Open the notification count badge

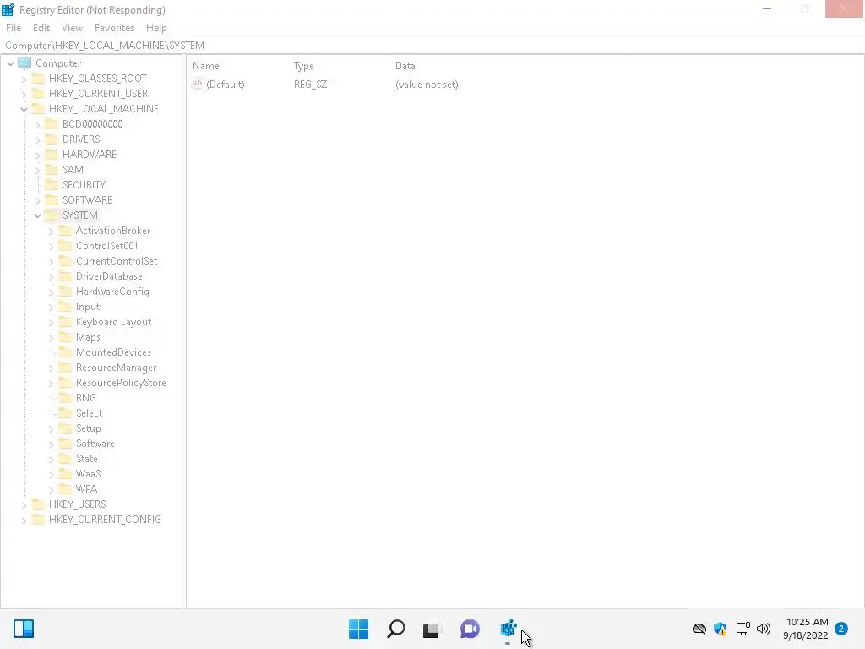pos(841,629)
